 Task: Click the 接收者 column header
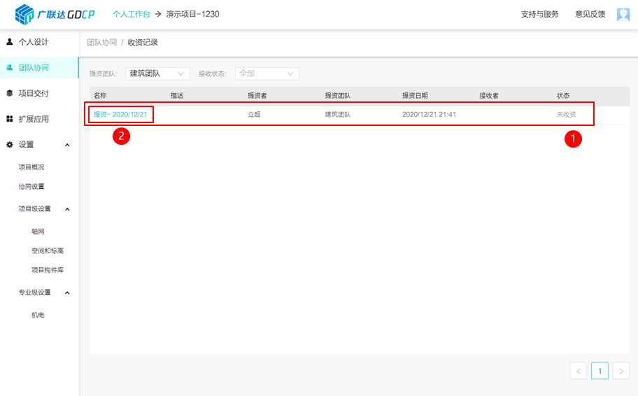[489, 96]
